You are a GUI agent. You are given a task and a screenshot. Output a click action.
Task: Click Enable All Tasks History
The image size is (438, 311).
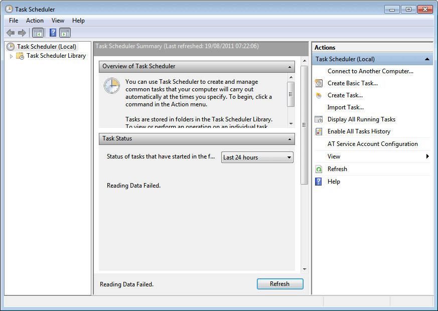tap(359, 131)
